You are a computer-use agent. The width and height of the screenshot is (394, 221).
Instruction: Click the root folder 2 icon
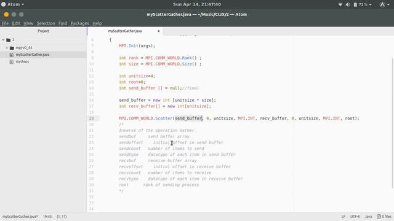(x=8, y=40)
